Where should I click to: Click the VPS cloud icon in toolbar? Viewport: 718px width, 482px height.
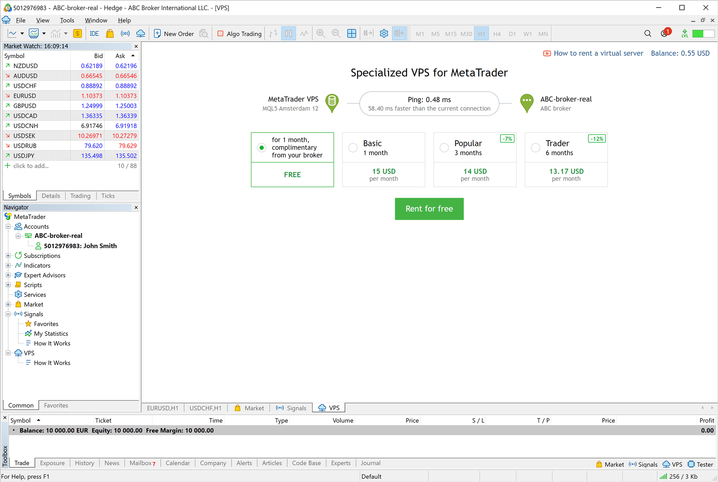tap(140, 33)
